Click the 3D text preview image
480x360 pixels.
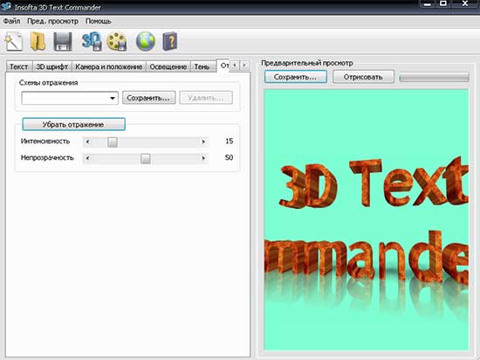coord(367,219)
